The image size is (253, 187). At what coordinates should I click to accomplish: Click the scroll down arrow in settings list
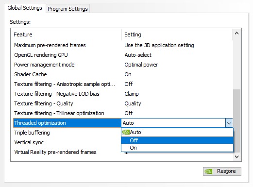[236, 156]
